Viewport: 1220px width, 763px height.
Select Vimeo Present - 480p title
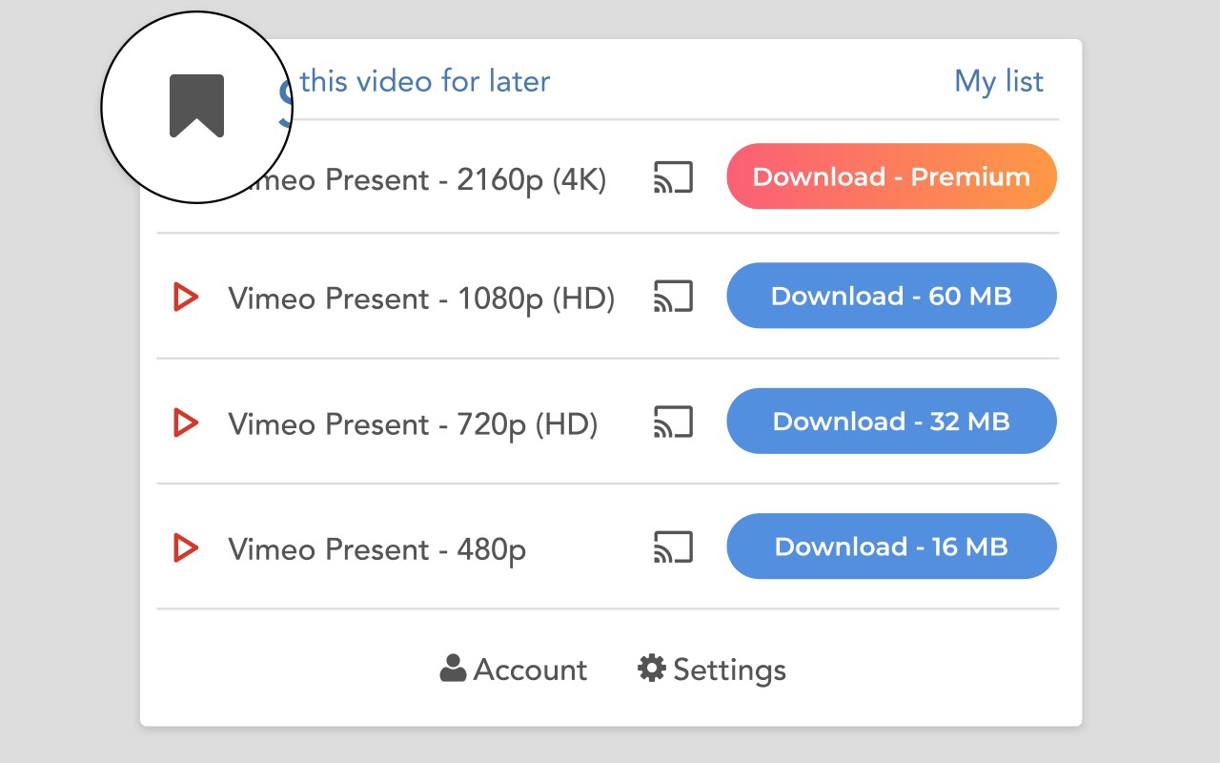tap(376, 550)
